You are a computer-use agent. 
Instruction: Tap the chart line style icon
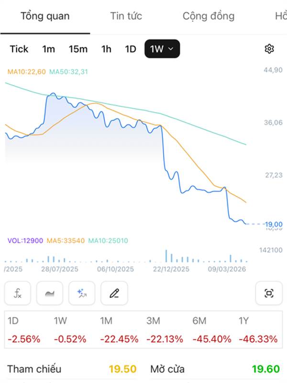tap(50, 293)
